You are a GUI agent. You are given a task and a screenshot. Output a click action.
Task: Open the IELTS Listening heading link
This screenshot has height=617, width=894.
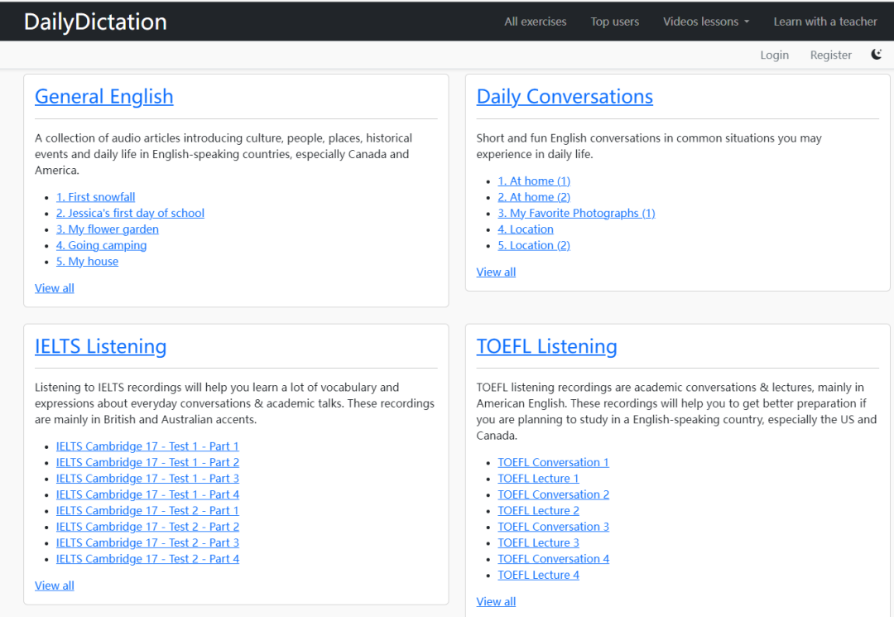coord(100,346)
